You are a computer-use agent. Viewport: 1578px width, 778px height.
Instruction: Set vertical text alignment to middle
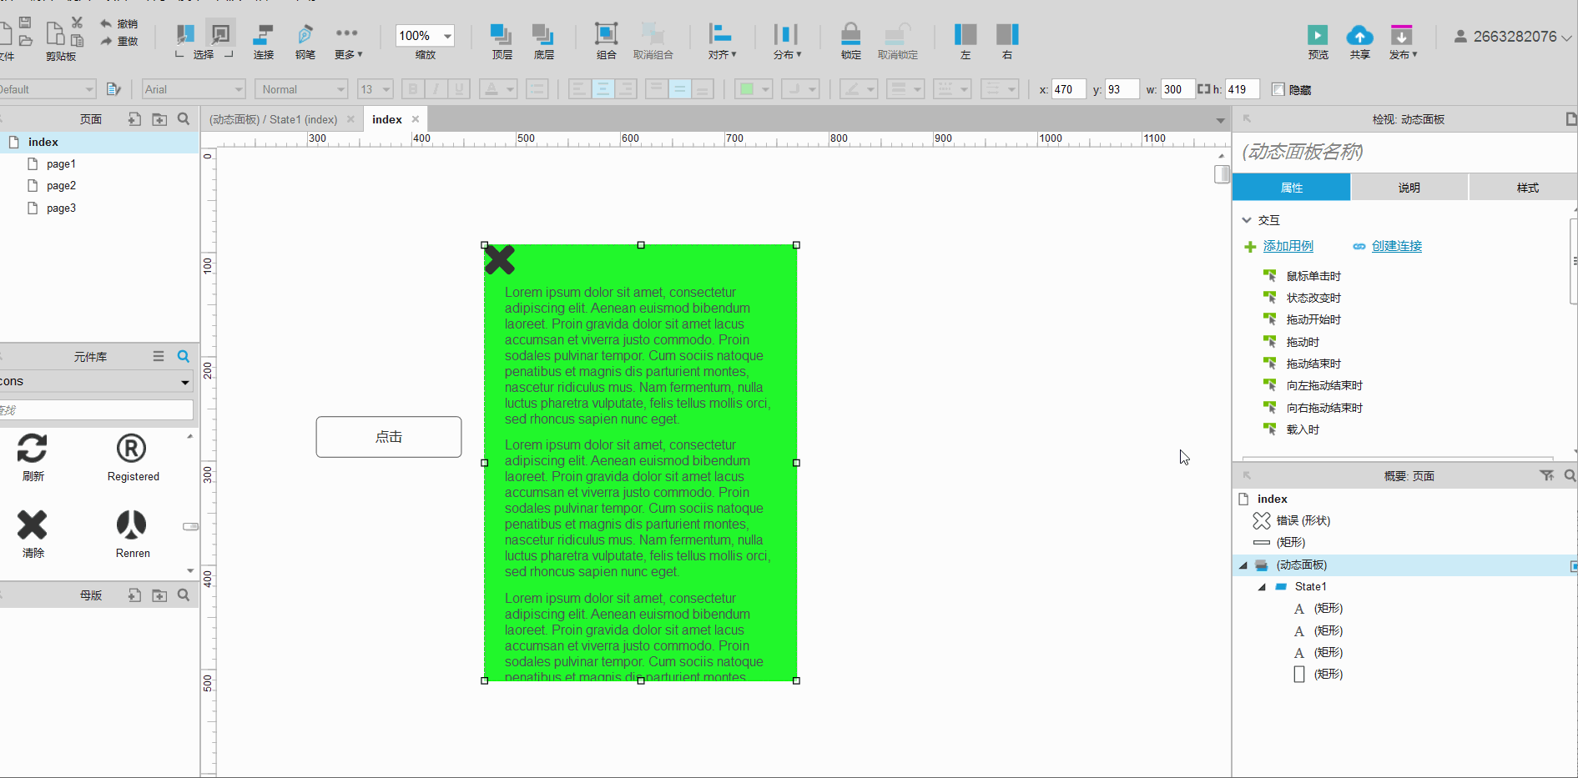(680, 89)
